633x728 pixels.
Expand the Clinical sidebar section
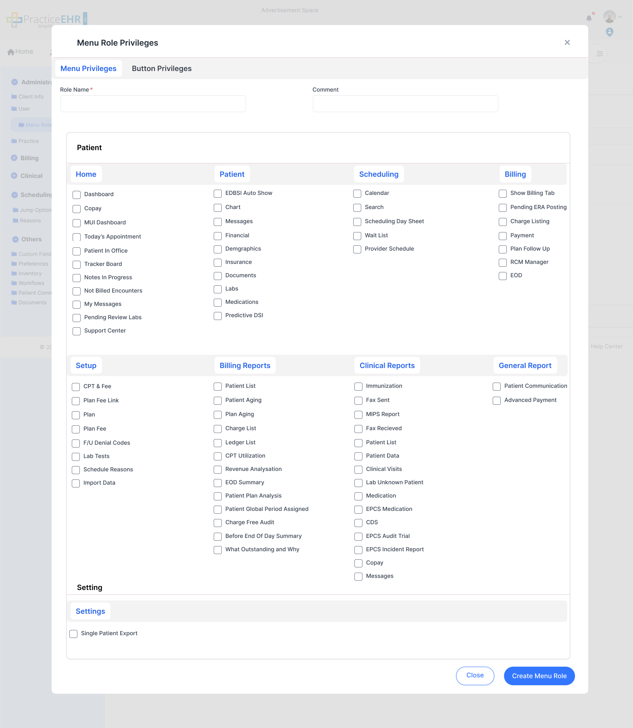pyautogui.click(x=14, y=176)
